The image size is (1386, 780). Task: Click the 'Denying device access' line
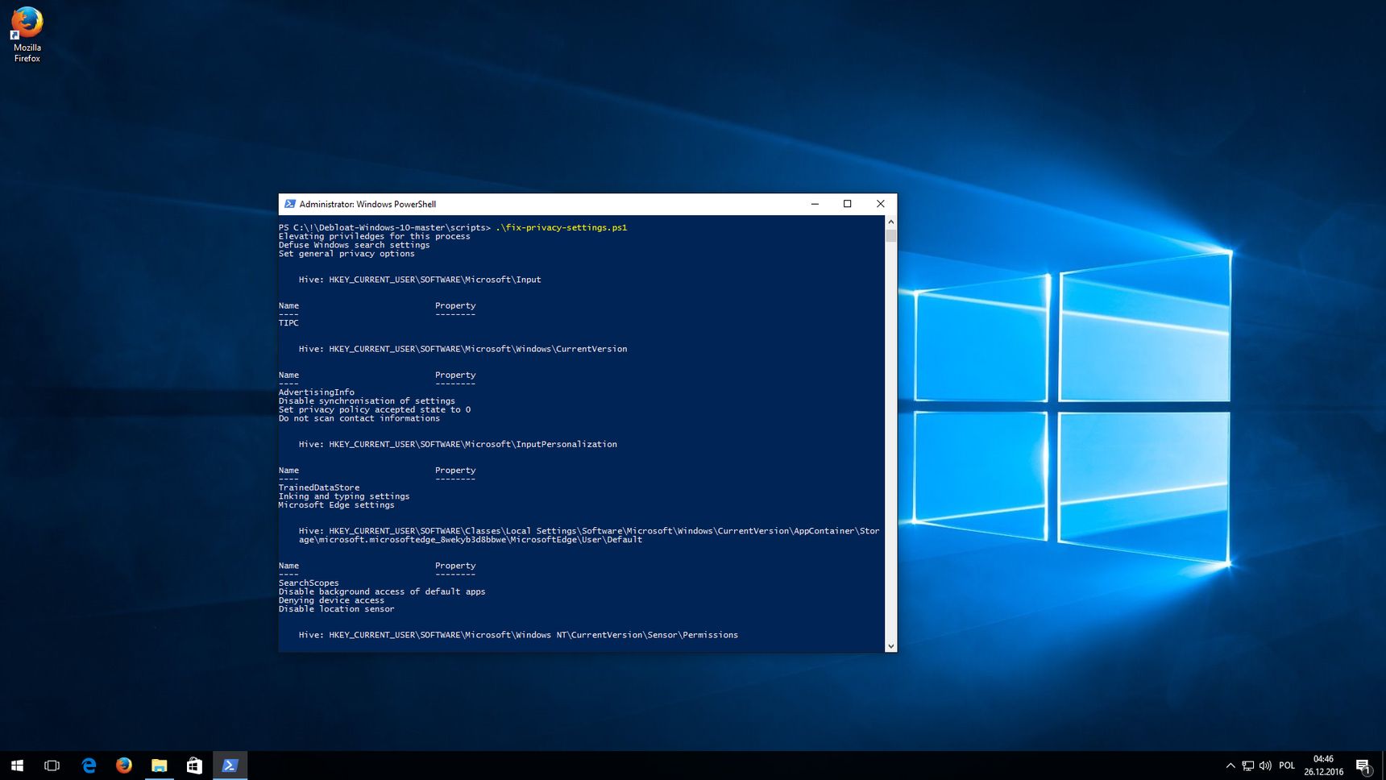332,600
